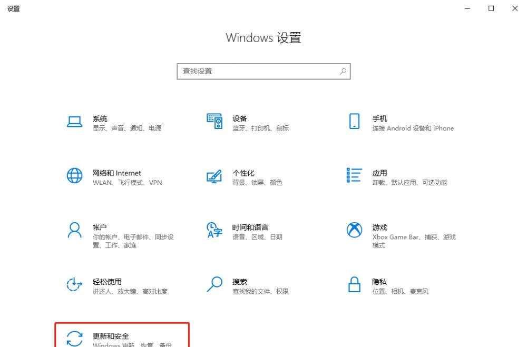The width and height of the screenshot is (527, 347).
Task: Open the 应用 list icon
Action: (354, 175)
